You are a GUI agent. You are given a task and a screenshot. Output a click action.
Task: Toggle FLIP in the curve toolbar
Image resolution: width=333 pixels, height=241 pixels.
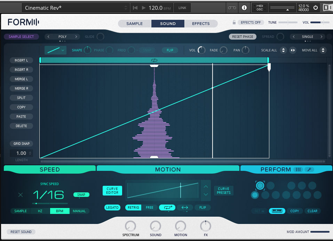coord(170,50)
